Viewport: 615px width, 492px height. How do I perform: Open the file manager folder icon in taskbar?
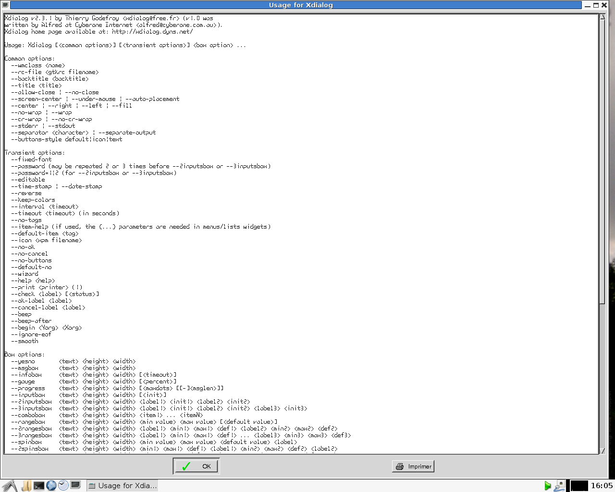click(x=26, y=485)
